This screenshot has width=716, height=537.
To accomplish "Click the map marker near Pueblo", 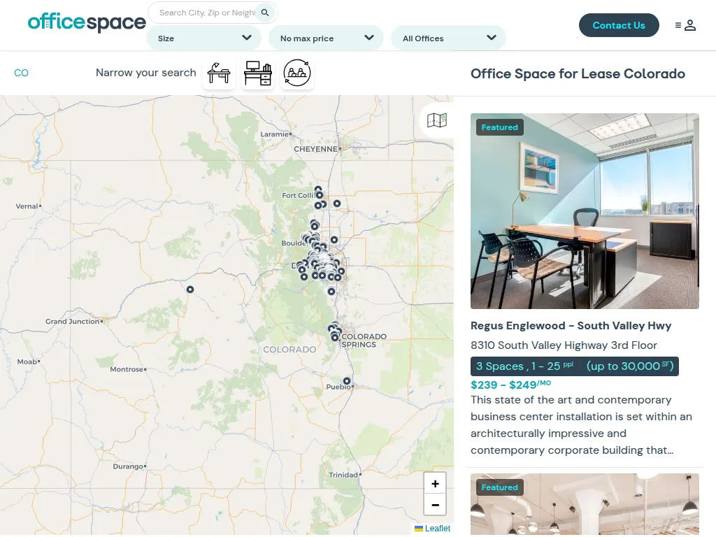I will (347, 381).
